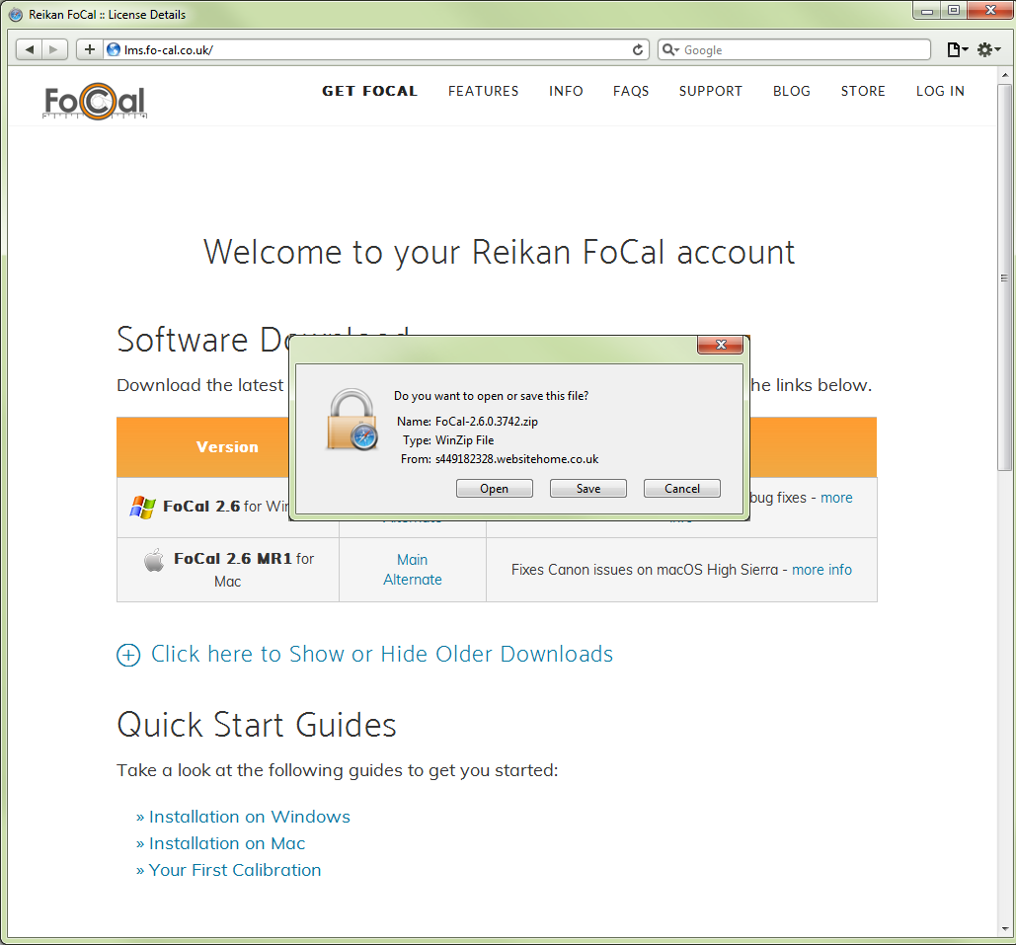This screenshot has height=945, width=1016.
Task: Click the Safari padlock icon in the dialog
Action: click(x=352, y=420)
